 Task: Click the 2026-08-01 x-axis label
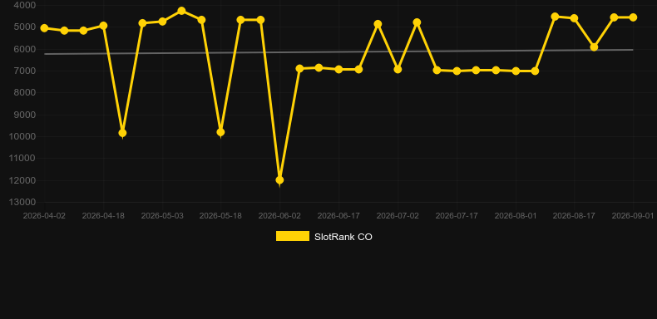(x=516, y=216)
